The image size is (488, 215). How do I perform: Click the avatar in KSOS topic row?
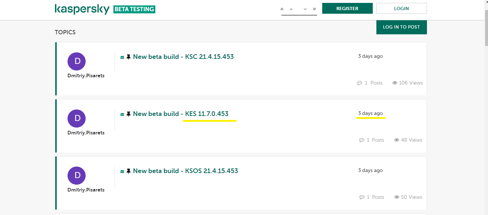(x=77, y=176)
